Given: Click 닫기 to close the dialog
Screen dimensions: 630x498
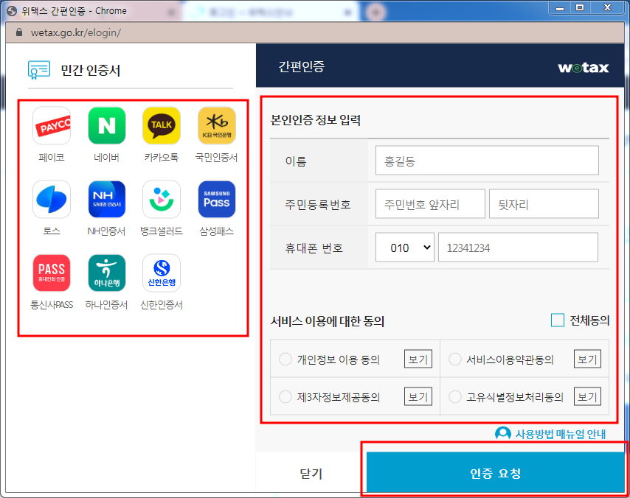Looking at the screenshot, I should click(x=311, y=474).
